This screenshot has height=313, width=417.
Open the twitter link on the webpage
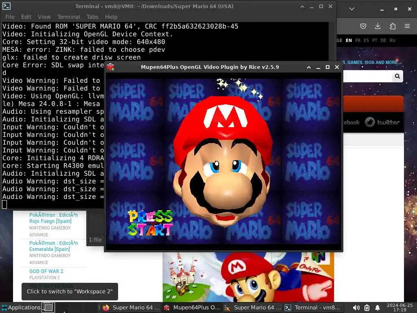pyautogui.click(x=382, y=122)
